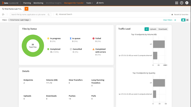The width and height of the screenshot is (191, 107).
Task: Click the Time frame: Last 7 days filter chip
Action: click(20, 20)
